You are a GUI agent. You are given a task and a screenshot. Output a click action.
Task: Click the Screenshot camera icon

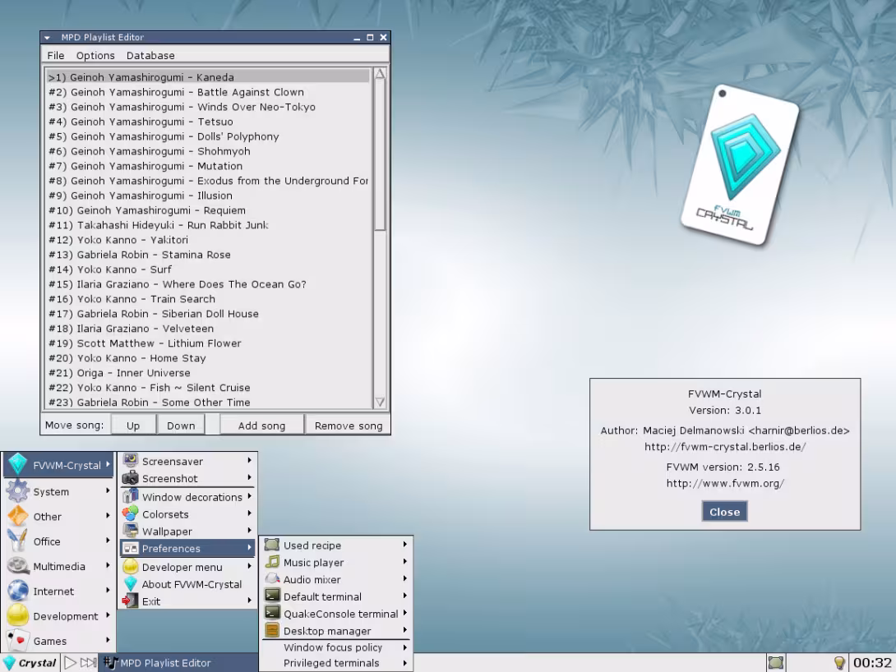point(130,478)
